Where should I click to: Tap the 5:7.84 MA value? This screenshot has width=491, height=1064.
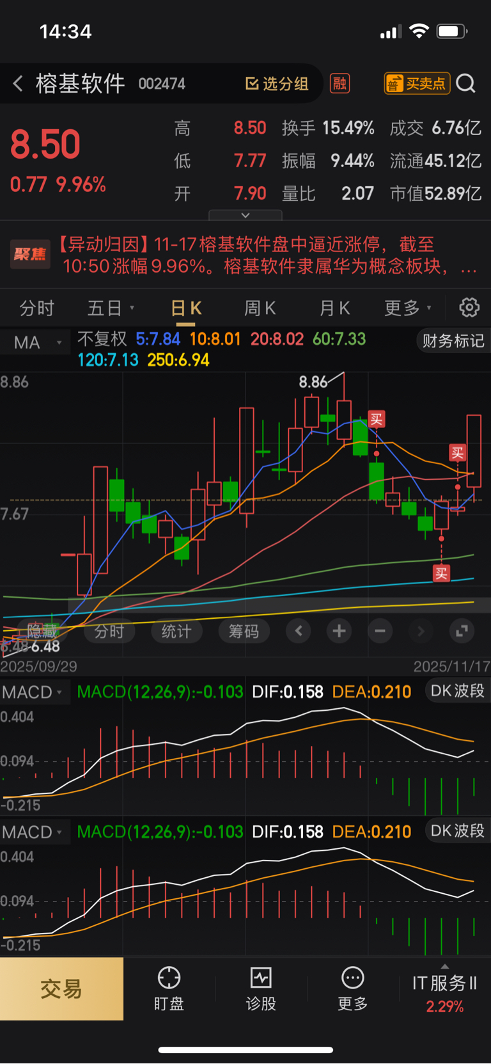pyautogui.click(x=158, y=338)
